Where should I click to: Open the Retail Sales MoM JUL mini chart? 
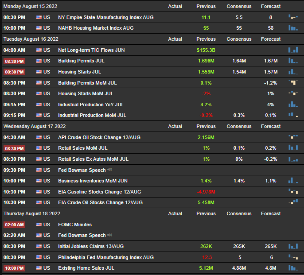pos(293,148)
